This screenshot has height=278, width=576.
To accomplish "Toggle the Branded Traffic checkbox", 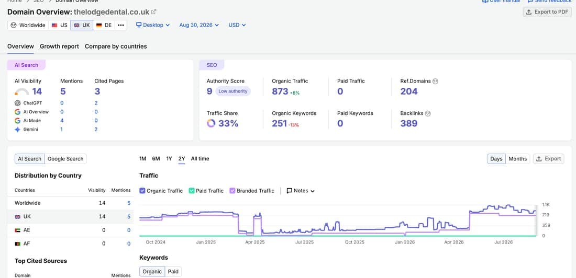I will (x=232, y=191).
